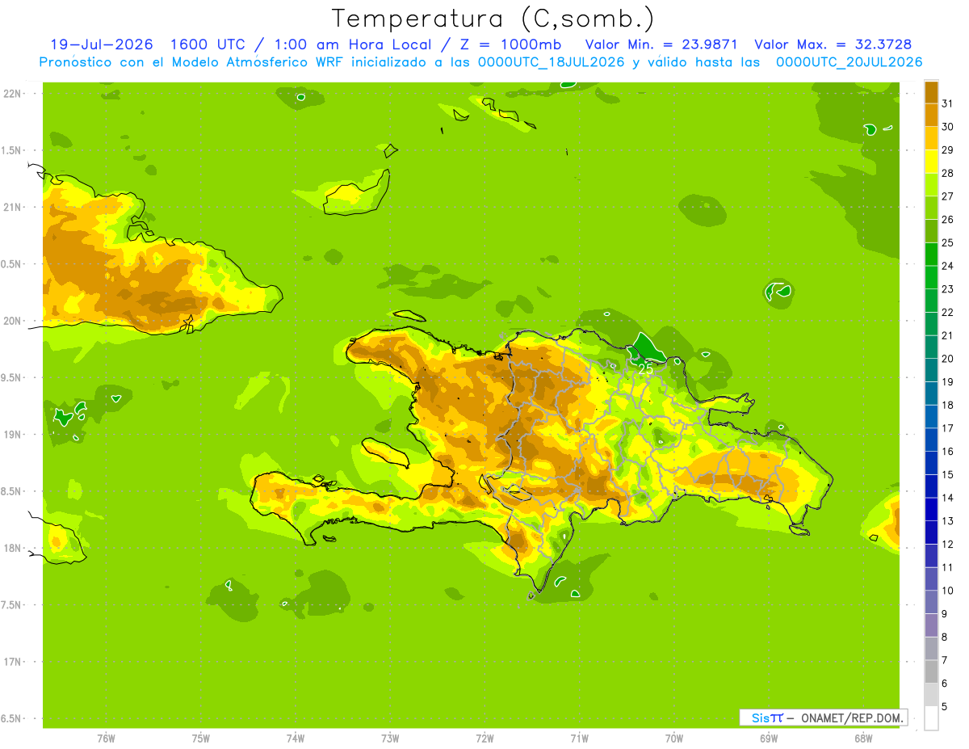This screenshot has height=749, width=969.
Task: Click the legend value "31"
Action: tap(948, 103)
